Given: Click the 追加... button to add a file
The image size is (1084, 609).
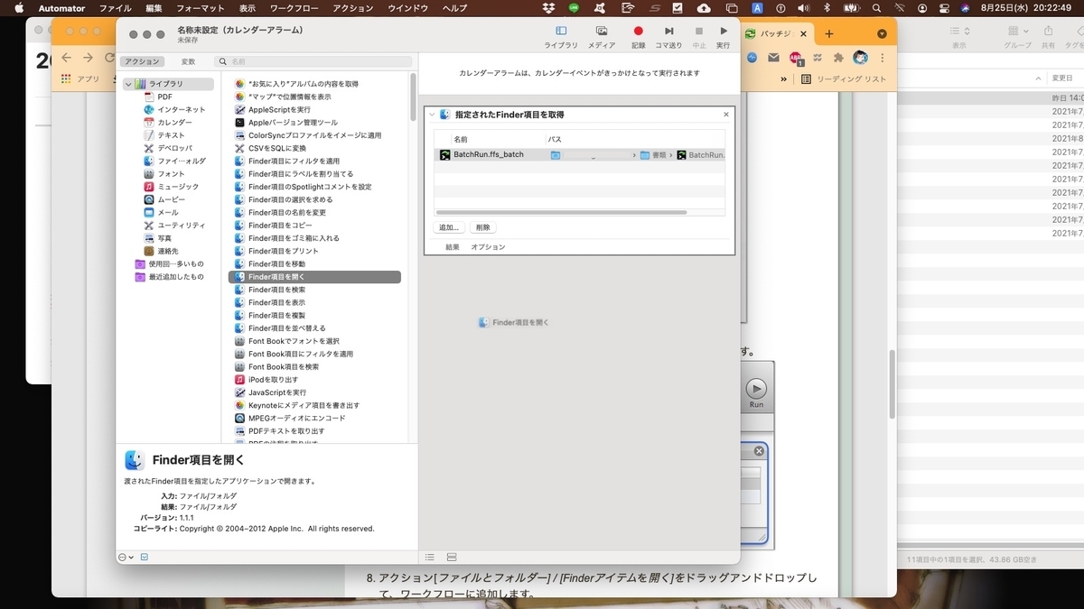Looking at the screenshot, I should pos(449,226).
